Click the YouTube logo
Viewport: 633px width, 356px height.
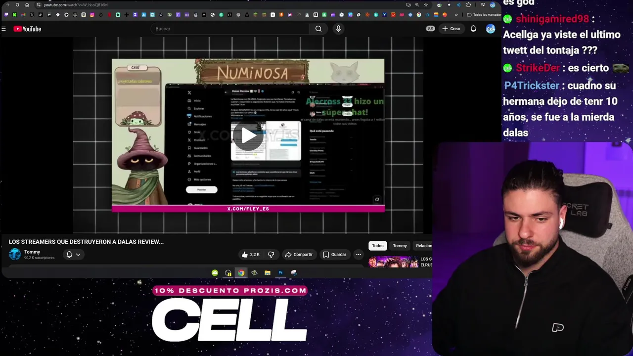27,29
